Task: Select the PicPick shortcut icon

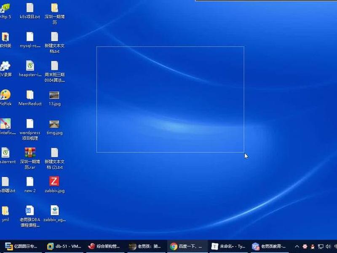Action: 5,95
